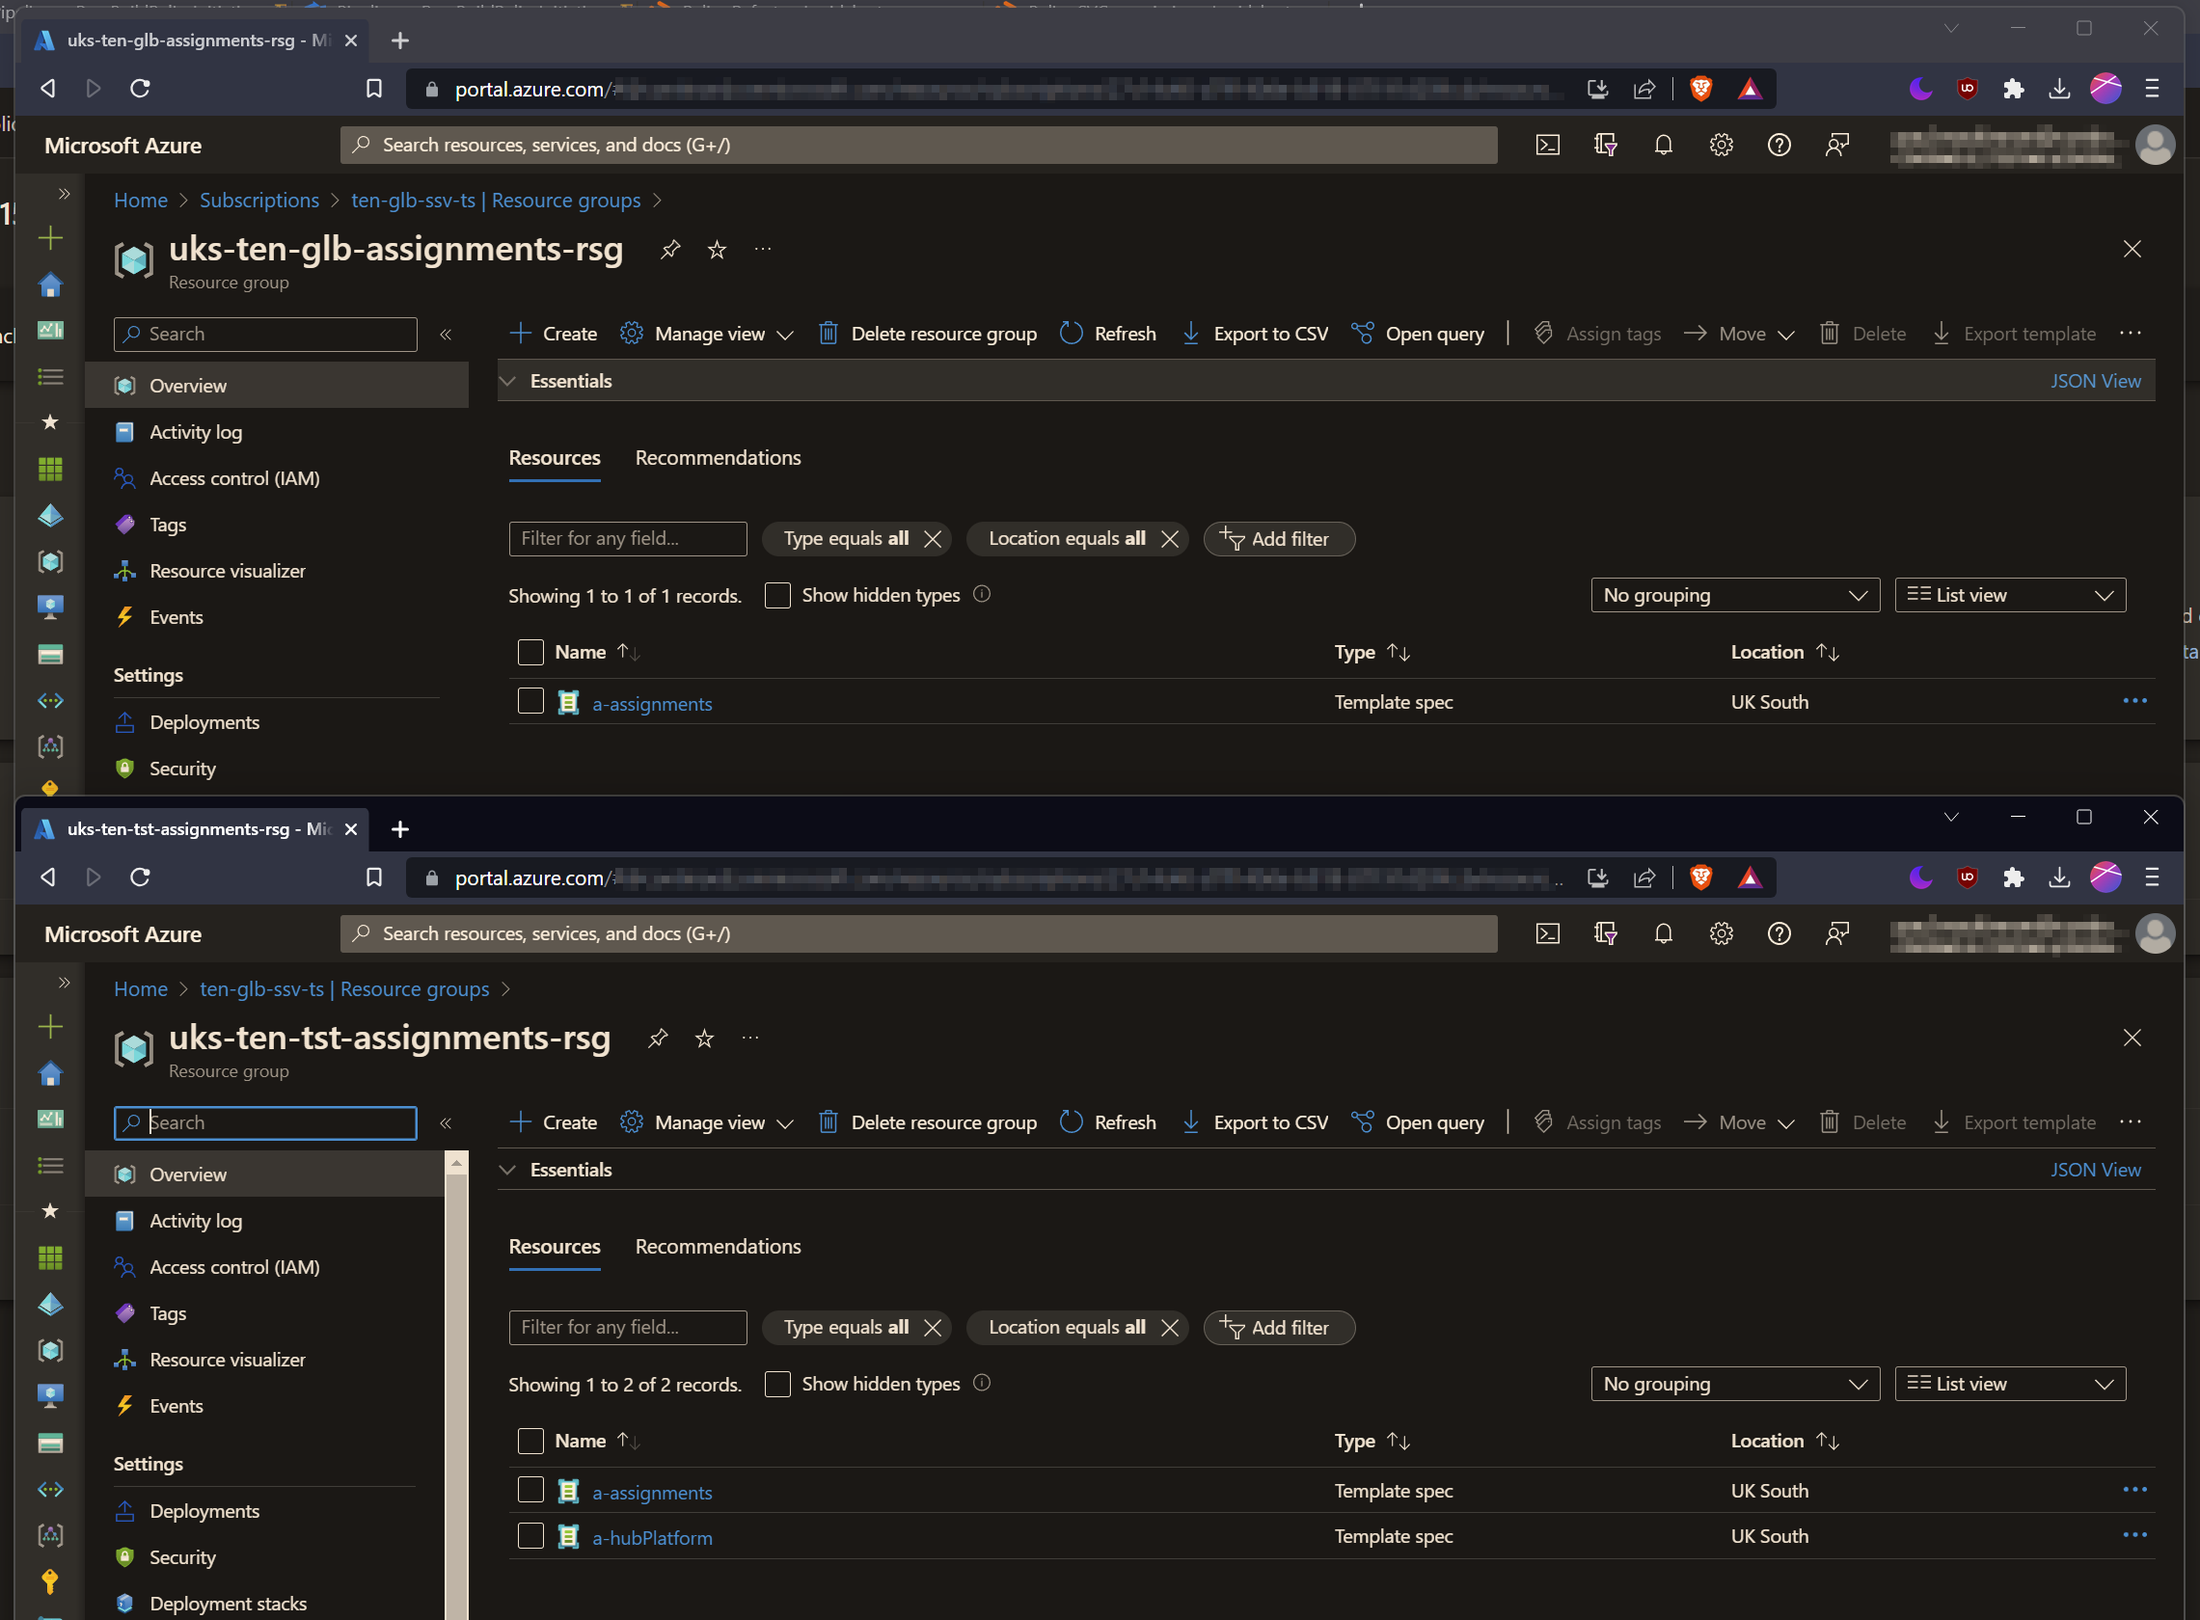Click Subscriptions breadcrumb in top window
This screenshot has height=1620, width=2200.
[x=258, y=200]
